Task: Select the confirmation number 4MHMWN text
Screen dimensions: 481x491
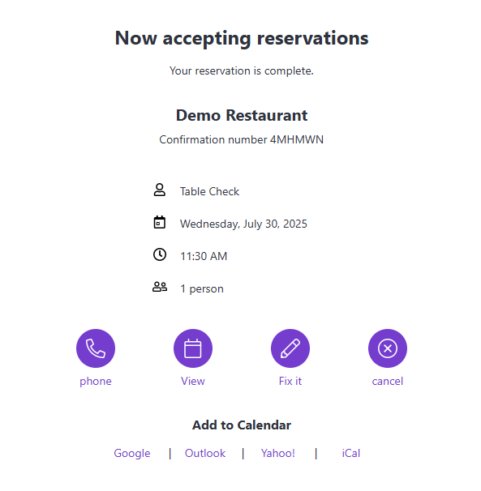Action: click(297, 139)
